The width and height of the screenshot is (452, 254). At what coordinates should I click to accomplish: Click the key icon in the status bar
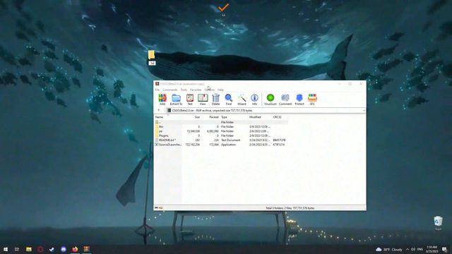pyautogui.click(x=161, y=207)
